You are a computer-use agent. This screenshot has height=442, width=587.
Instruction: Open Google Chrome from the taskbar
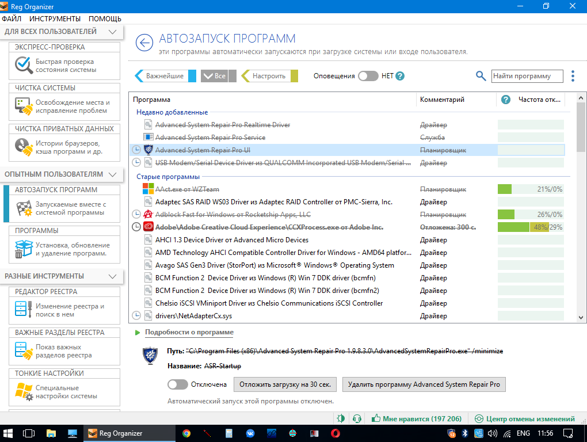click(186, 433)
